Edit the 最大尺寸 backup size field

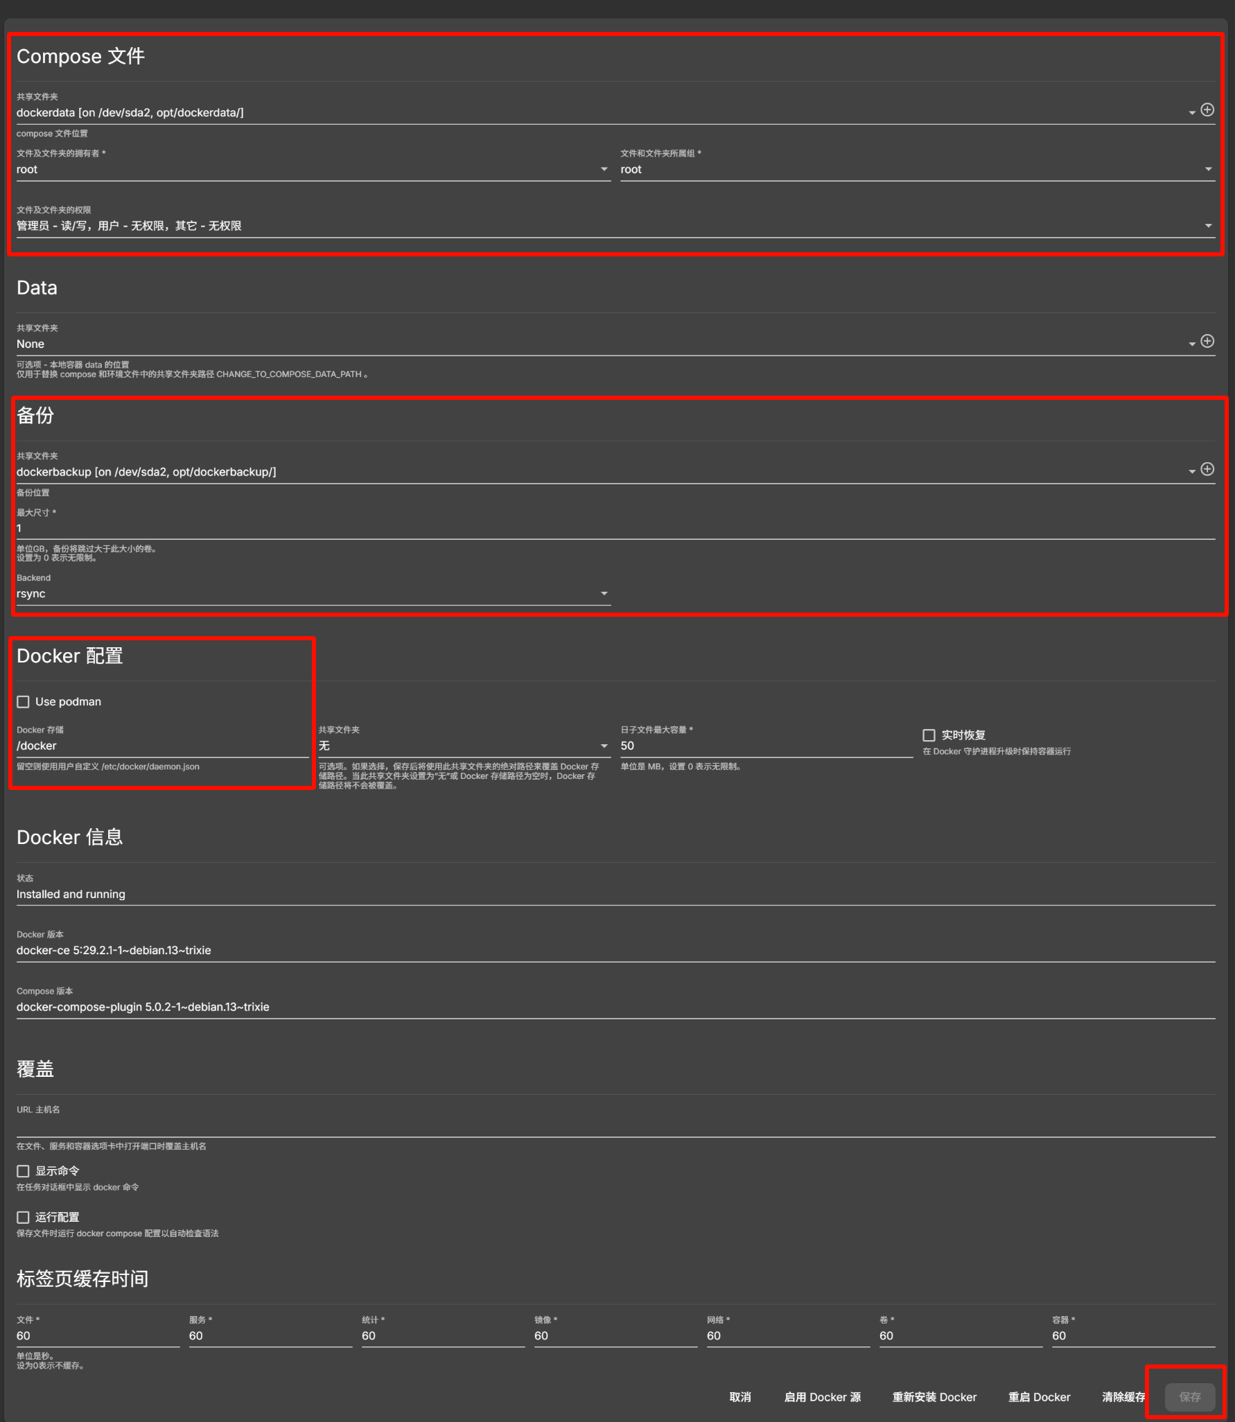coord(277,528)
